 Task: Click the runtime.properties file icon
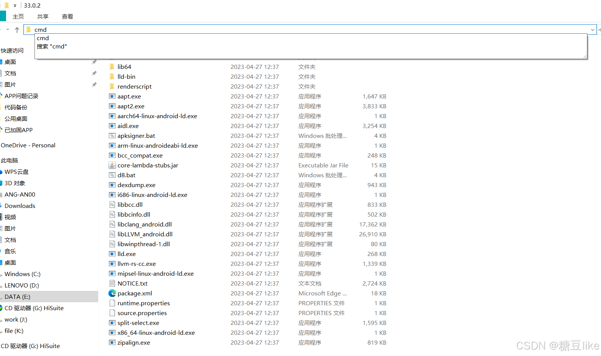point(112,303)
